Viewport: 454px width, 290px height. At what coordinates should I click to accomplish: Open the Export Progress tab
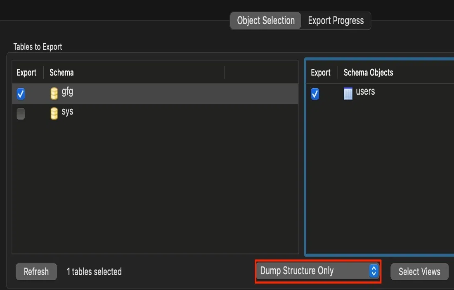pos(336,21)
